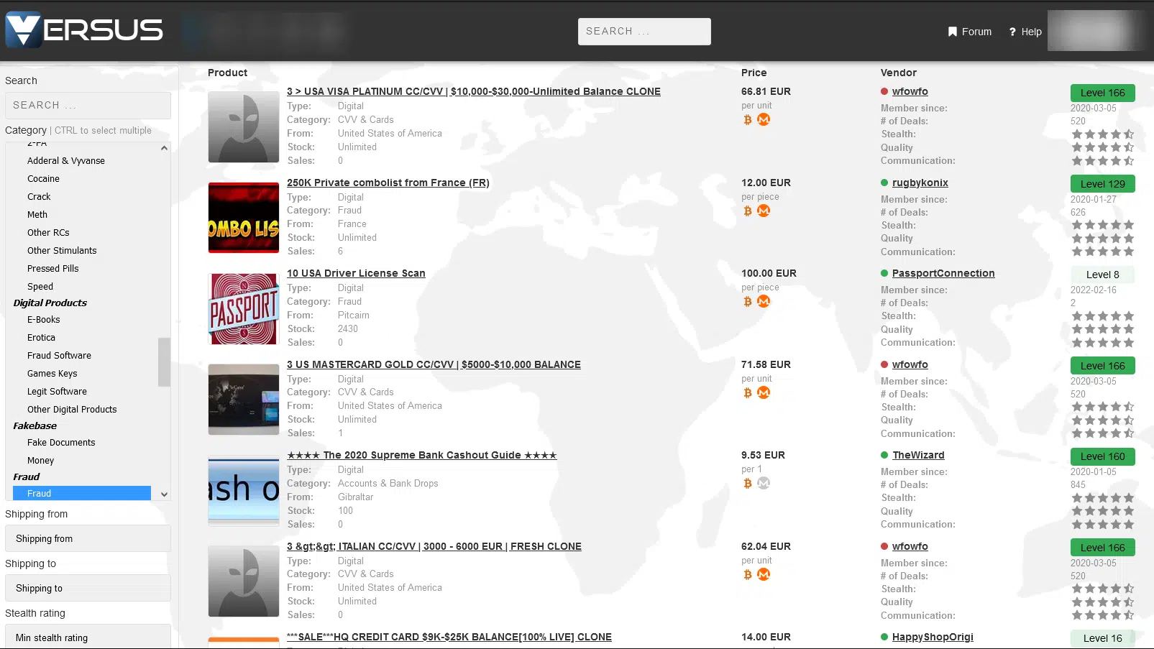Open US MASTERCARD GOLD listing thumbnail
Screen dimensions: 1154x649
244,400
